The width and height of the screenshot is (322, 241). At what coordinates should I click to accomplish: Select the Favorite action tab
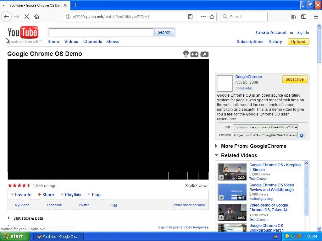coord(21,195)
